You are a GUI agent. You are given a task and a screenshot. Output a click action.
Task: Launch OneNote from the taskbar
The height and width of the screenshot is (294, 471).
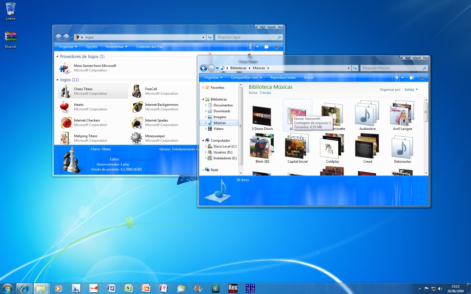[163, 288]
